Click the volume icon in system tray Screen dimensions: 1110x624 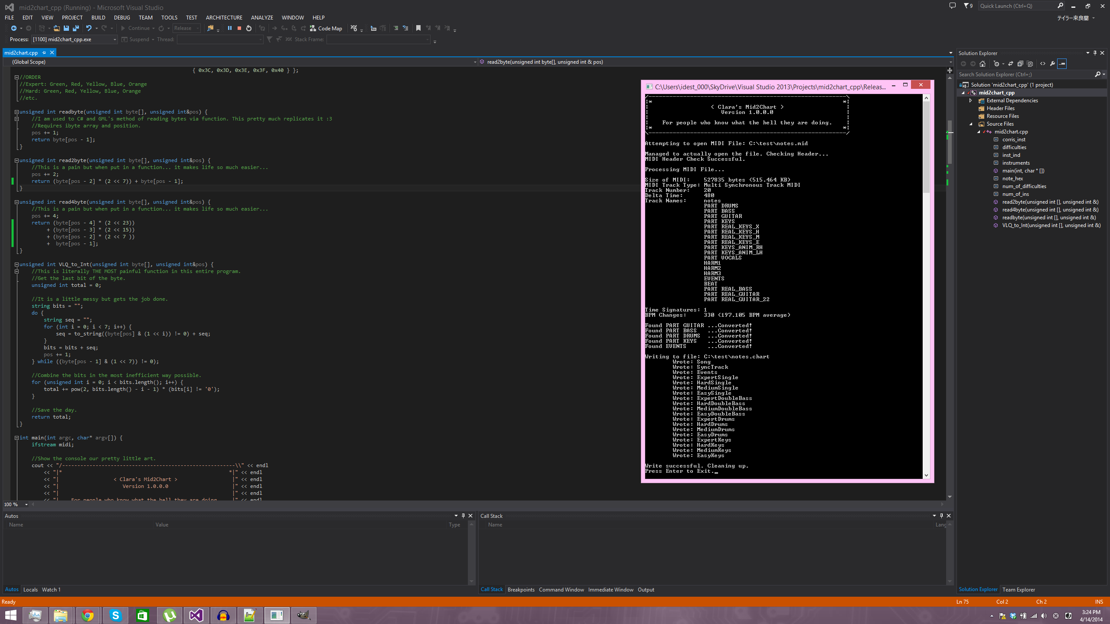[1044, 616]
